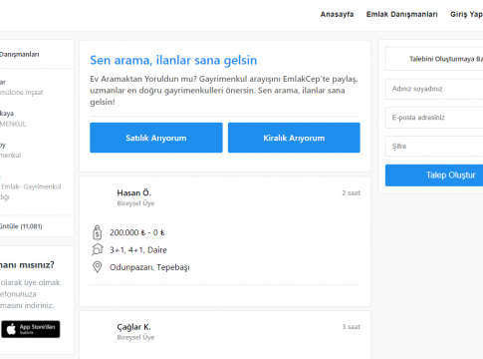Open Çağlar K. profile name
Screen dimensions: 483x359
point(133,327)
